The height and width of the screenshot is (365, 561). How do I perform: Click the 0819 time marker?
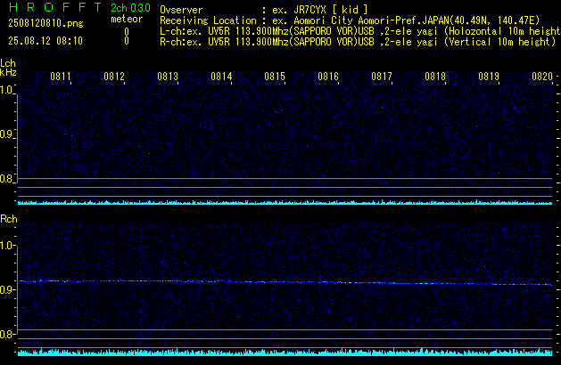489,77
